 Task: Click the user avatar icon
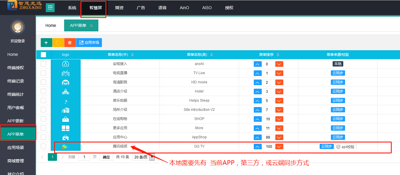tap(18, 27)
